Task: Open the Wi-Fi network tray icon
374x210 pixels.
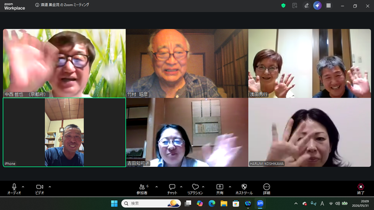Action: tap(331, 204)
